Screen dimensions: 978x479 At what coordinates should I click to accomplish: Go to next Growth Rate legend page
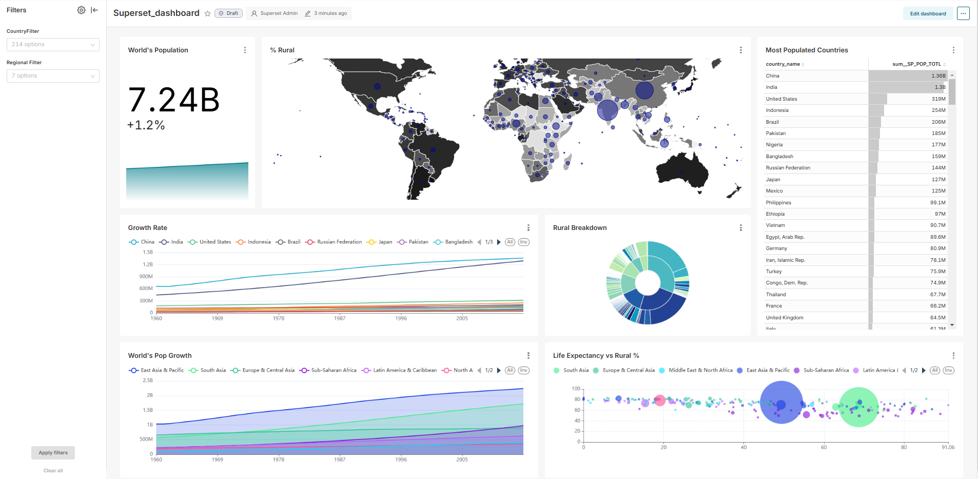(499, 242)
